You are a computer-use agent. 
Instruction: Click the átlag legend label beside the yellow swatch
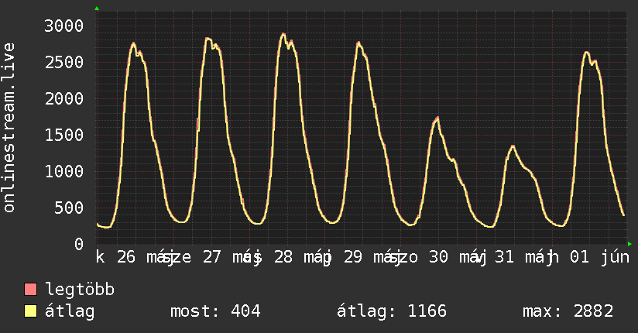70,311
